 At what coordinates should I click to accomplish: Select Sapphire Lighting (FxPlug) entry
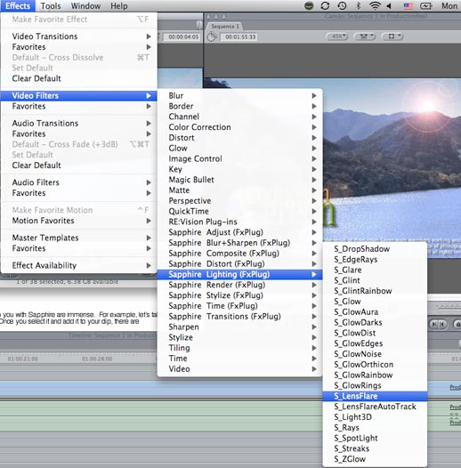[x=239, y=274]
